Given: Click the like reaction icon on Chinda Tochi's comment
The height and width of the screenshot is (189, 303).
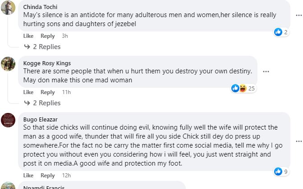Looking at the screenshot, I should pyautogui.click(x=278, y=32).
